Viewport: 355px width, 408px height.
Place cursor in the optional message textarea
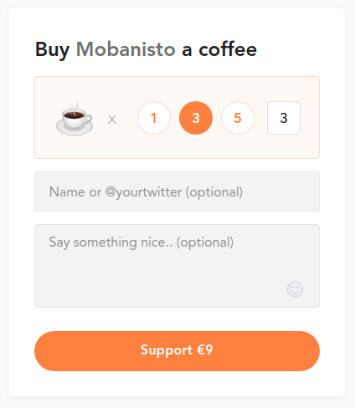[x=177, y=266]
